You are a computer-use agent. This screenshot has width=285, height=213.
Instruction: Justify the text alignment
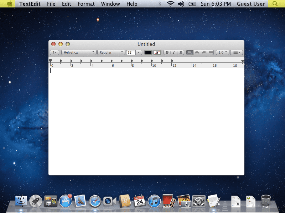(211, 52)
